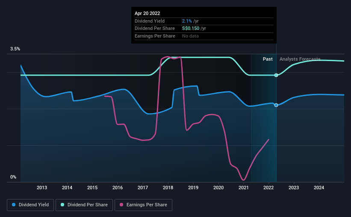The height and width of the screenshot is (217, 351).
Task: Click the 0% y-axis label
Action: [13, 177]
